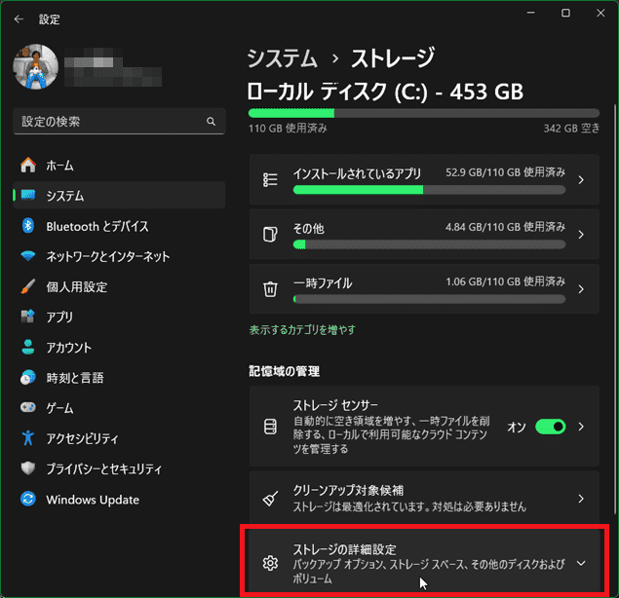Click the accessibility figure icon
Image resolution: width=619 pixels, height=598 pixels.
[28, 438]
